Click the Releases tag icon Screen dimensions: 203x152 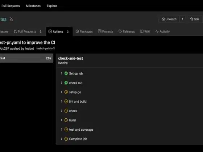click(120, 31)
